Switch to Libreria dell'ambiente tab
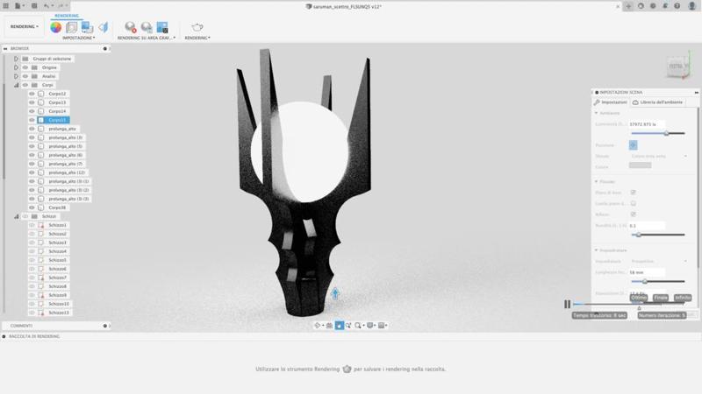The width and height of the screenshot is (702, 394). [657, 102]
